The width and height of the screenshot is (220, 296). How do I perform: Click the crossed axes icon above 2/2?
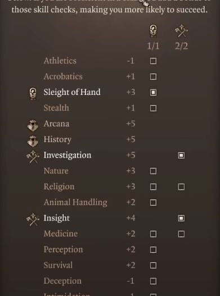click(x=181, y=31)
